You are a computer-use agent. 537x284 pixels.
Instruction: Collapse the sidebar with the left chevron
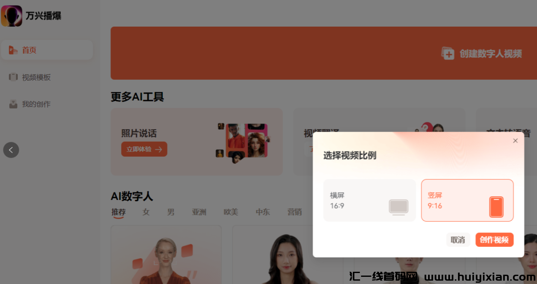coord(11,150)
